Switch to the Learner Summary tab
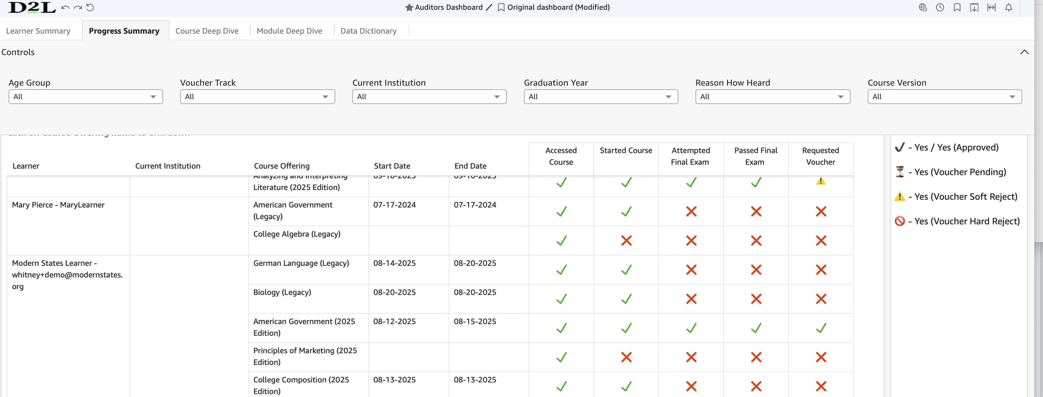This screenshot has height=397, width=1043. 39,31
